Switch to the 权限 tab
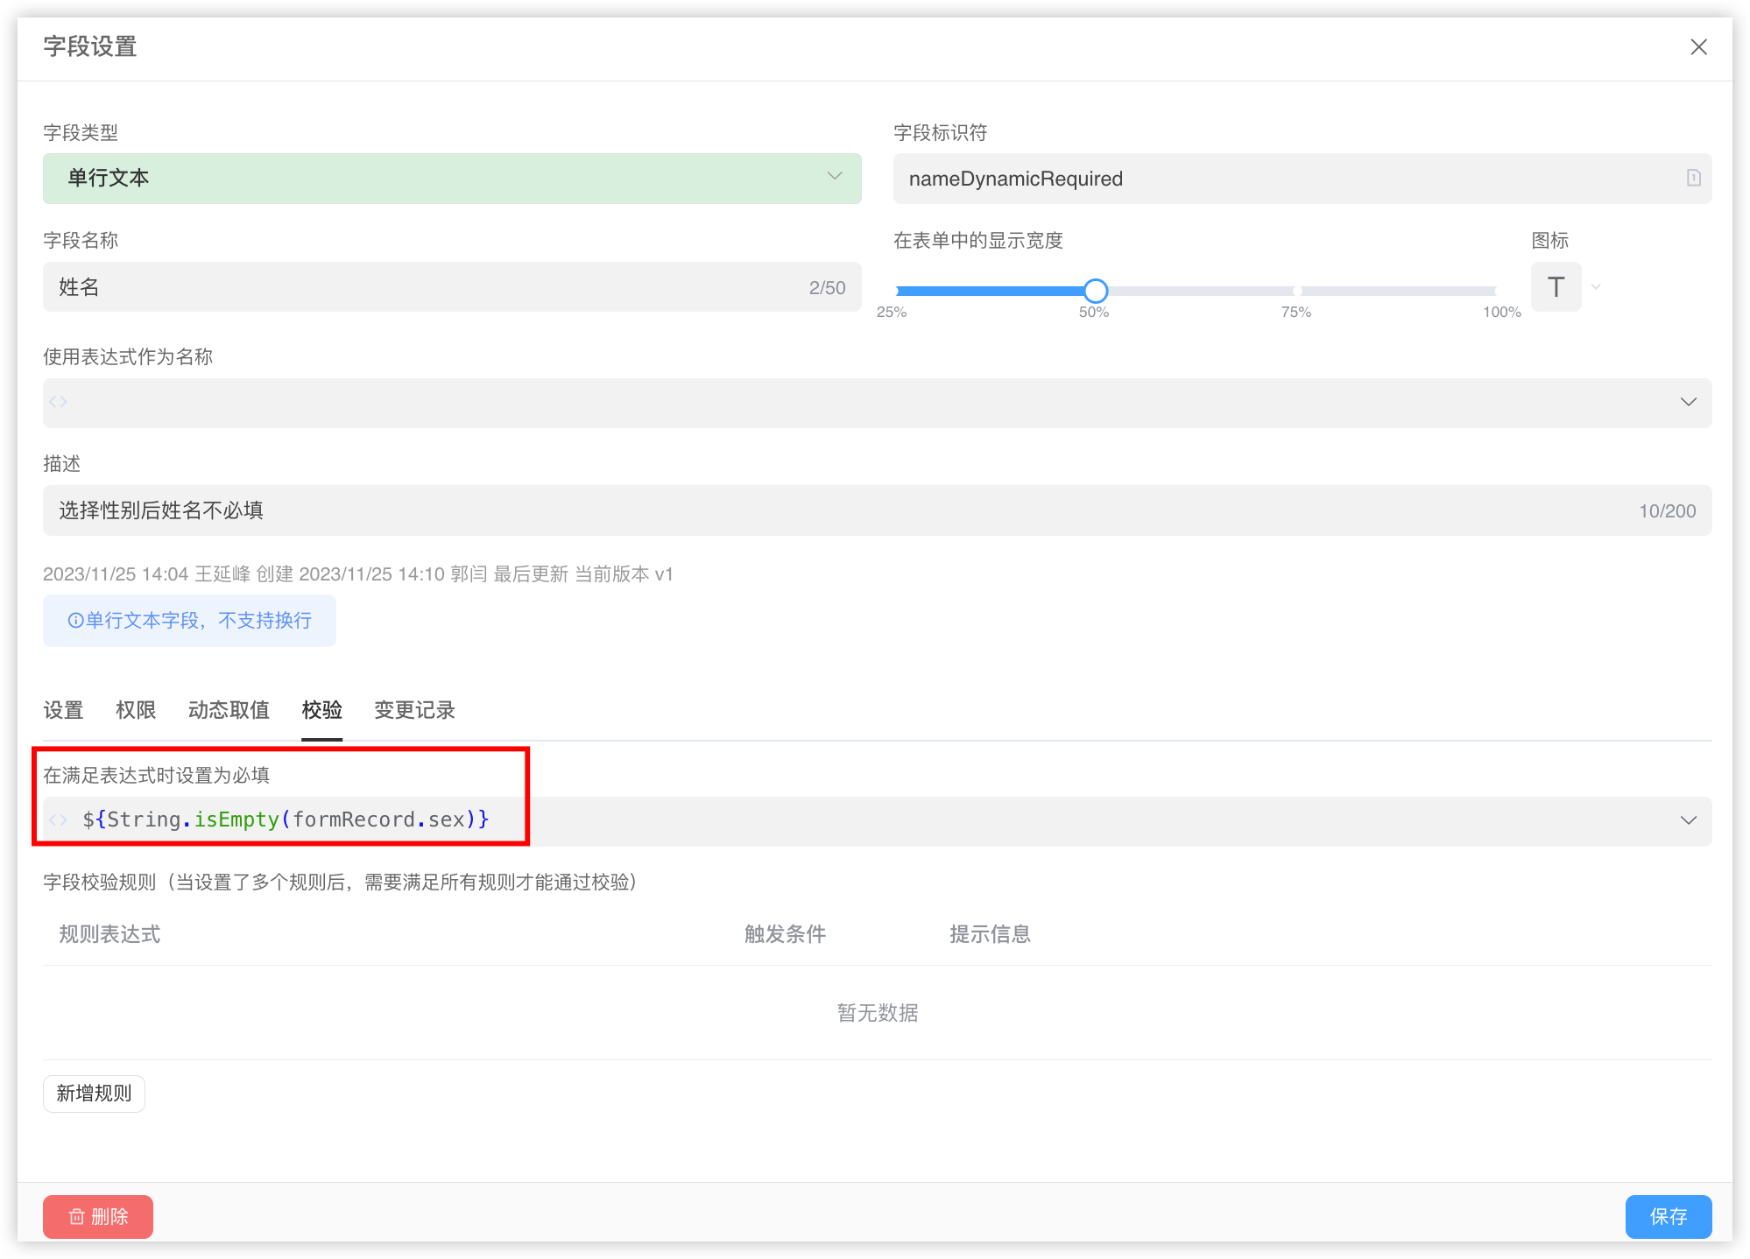This screenshot has width=1750, height=1259. click(x=136, y=710)
